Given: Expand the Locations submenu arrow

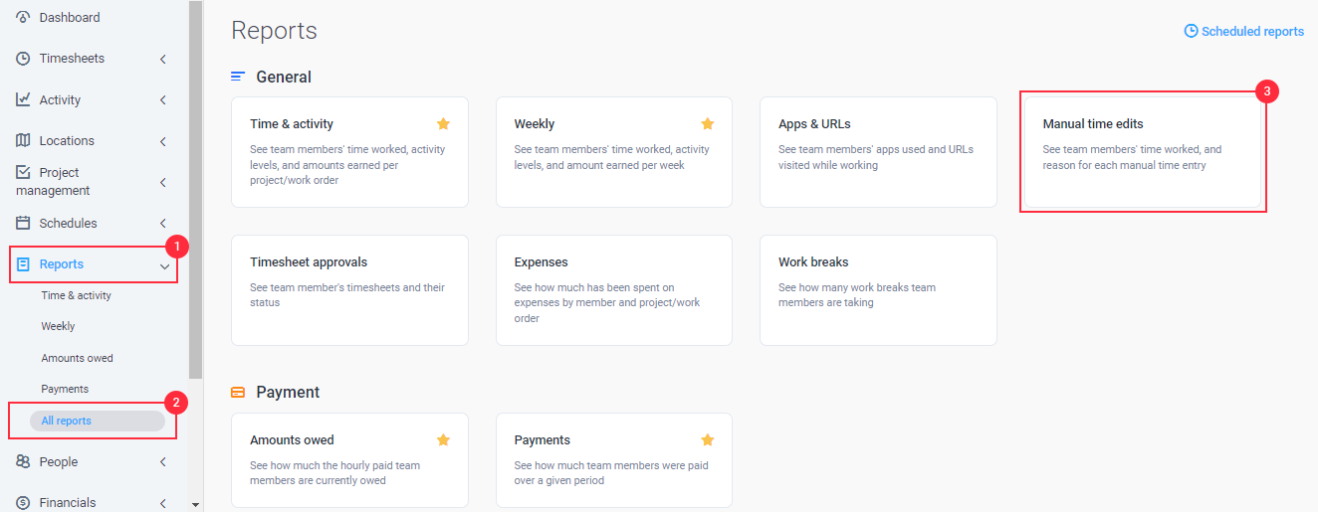Looking at the screenshot, I should click(x=162, y=141).
